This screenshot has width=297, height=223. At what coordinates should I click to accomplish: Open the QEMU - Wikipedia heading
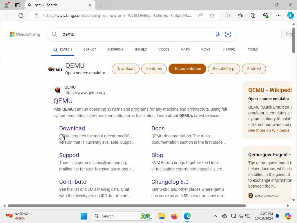270,90
